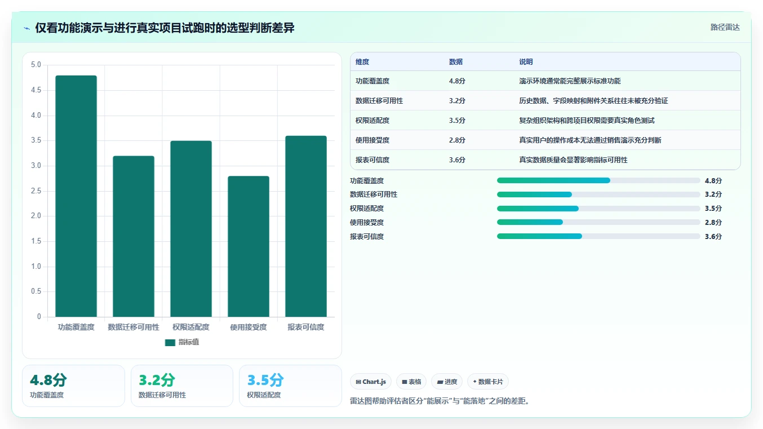Click the 使用接受度 x-axis label
763x429 pixels.
249,327
